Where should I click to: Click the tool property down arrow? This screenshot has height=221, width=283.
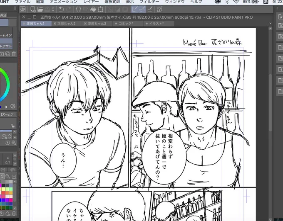point(15,137)
